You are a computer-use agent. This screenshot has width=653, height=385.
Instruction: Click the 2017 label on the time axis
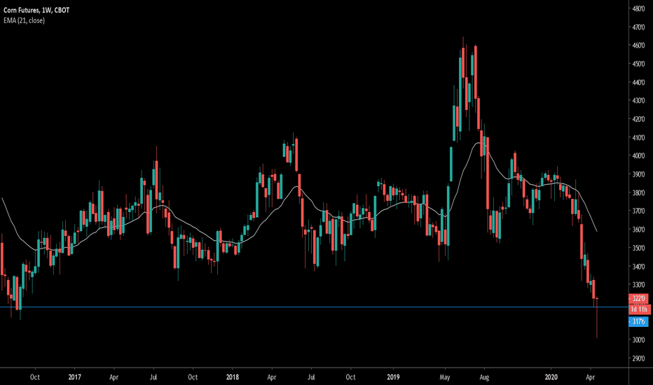pos(74,377)
